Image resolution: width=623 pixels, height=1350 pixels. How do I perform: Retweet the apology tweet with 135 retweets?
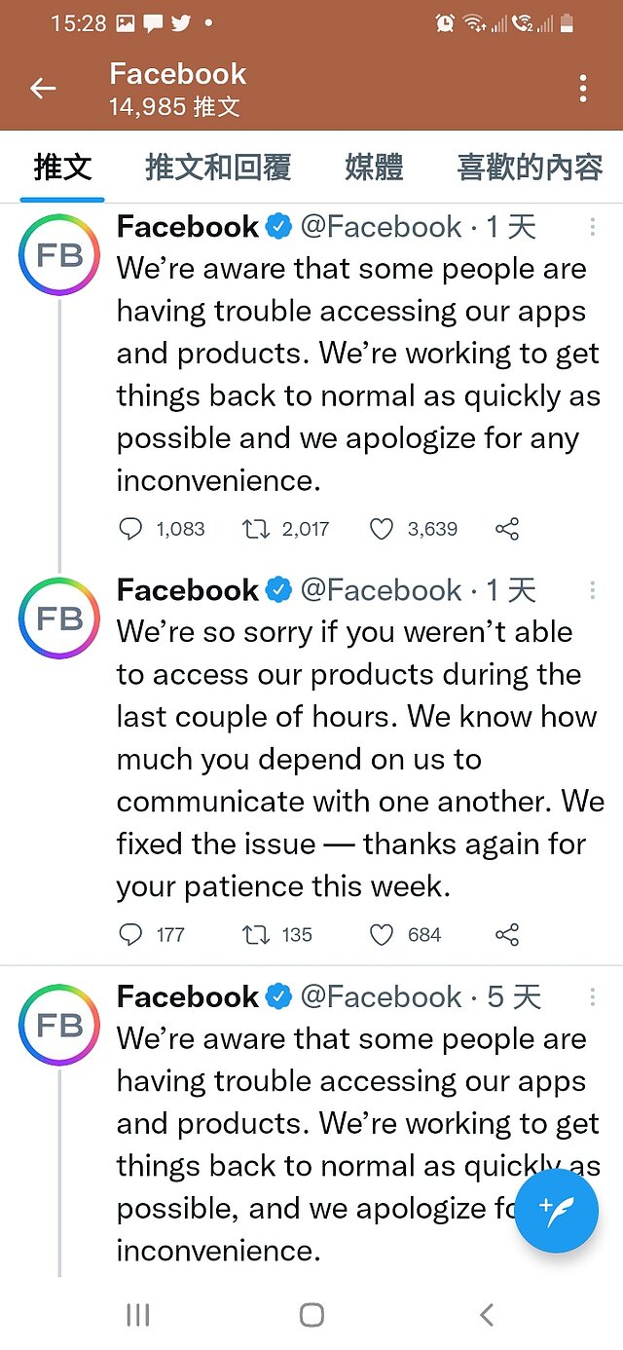tap(256, 935)
